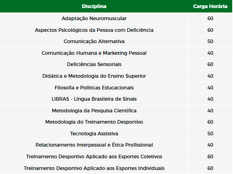Select Treinamento Desportivo Aplicado aos Esportes Individuais

[94, 168]
